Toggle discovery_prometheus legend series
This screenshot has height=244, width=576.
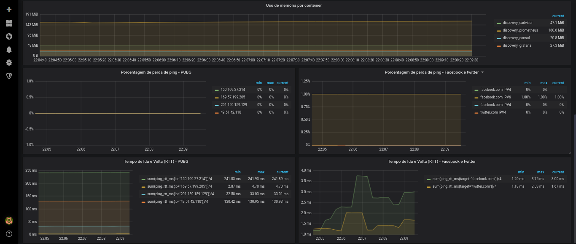point(520,30)
